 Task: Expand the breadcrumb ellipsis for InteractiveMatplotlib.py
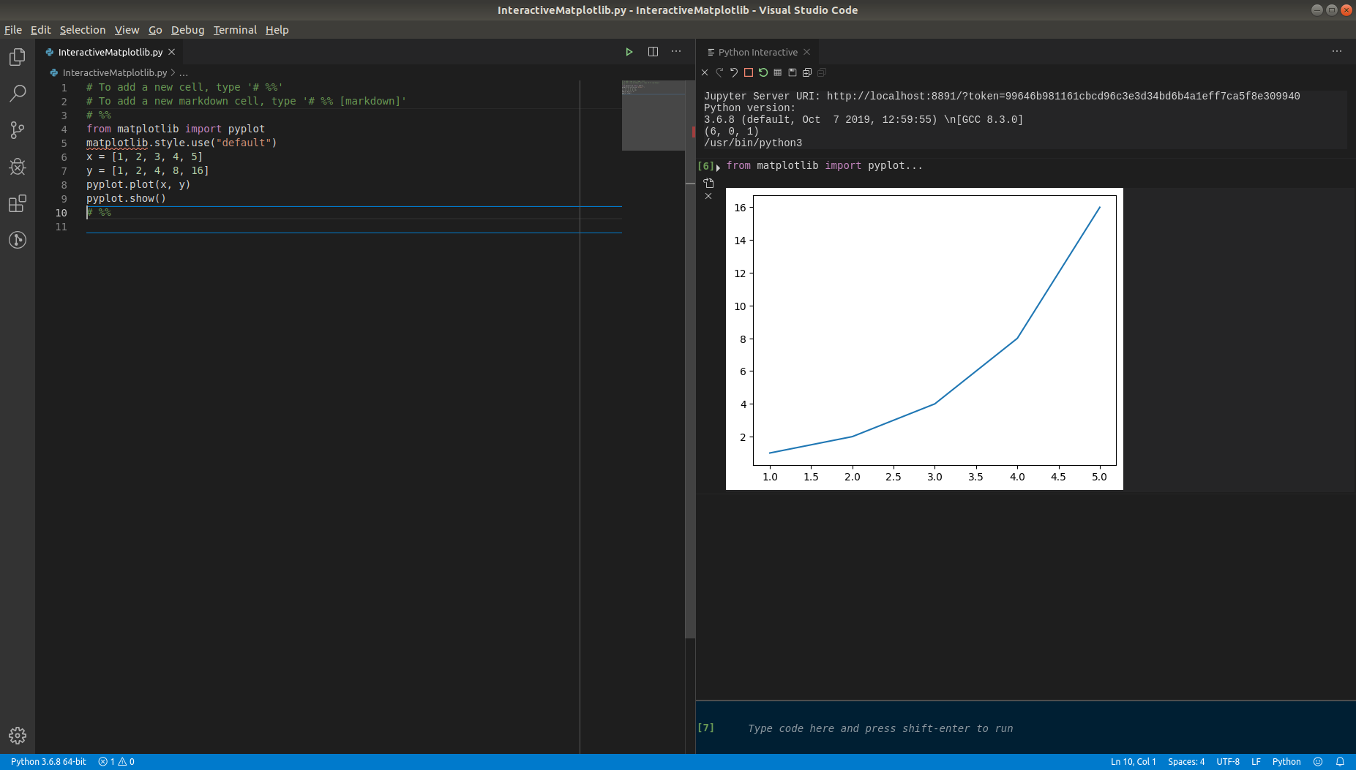184,72
